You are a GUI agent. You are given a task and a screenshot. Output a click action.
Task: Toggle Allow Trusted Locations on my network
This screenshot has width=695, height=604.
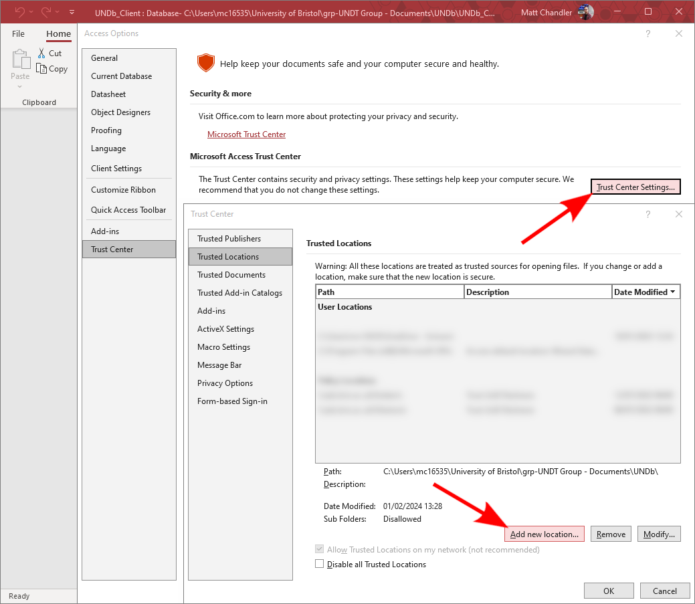click(x=320, y=550)
